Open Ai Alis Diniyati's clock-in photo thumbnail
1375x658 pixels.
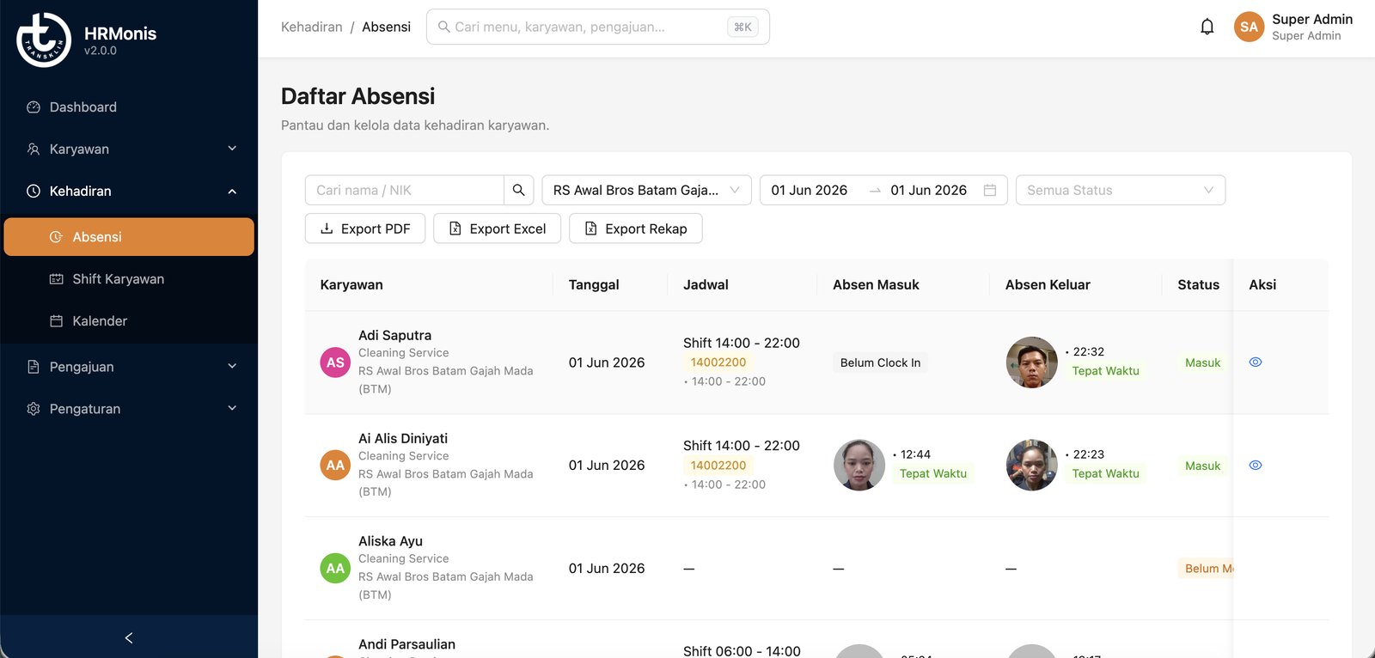(859, 465)
